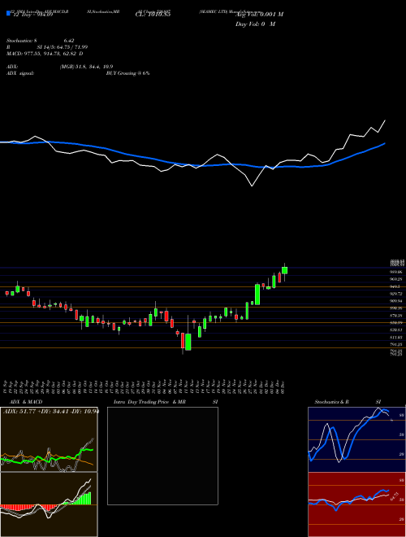This screenshot has height=537, width=406.
Task: Click the 'MACD: 977.55, 914.78, 62.82' line
Action: click(45, 54)
